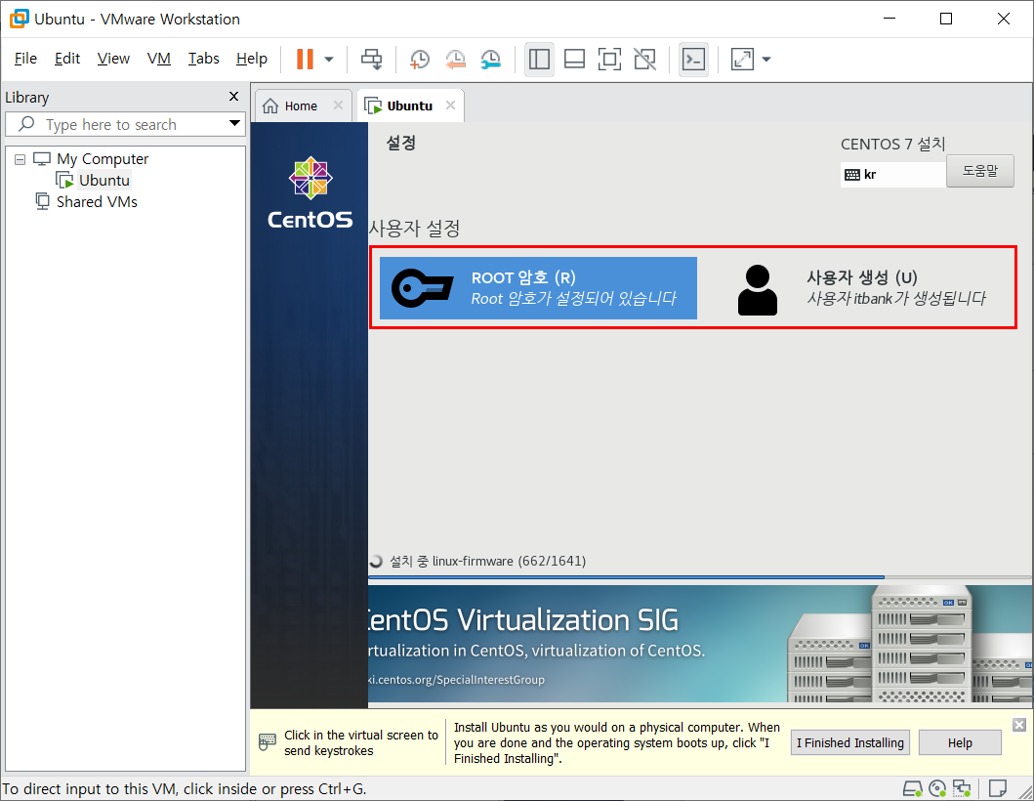This screenshot has height=801, width=1034.
Task: Select My Computer in the library
Action: [x=103, y=159]
